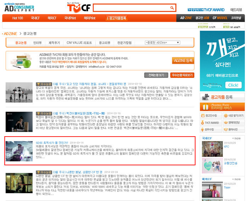
Task: Open 명예의전당 crown shortcut
Action: (234, 123)
